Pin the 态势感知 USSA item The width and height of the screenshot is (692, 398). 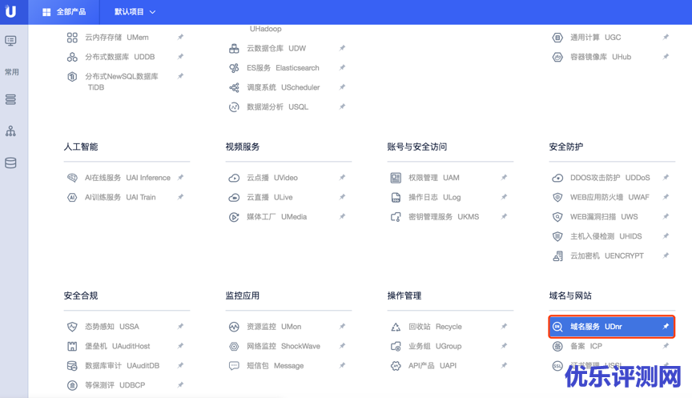coord(180,327)
